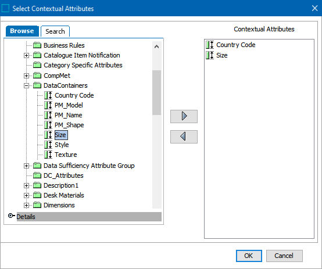The height and width of the screenshot is (269, 322).
Task: Expand the CompMet folder
Action: [26, 76]
